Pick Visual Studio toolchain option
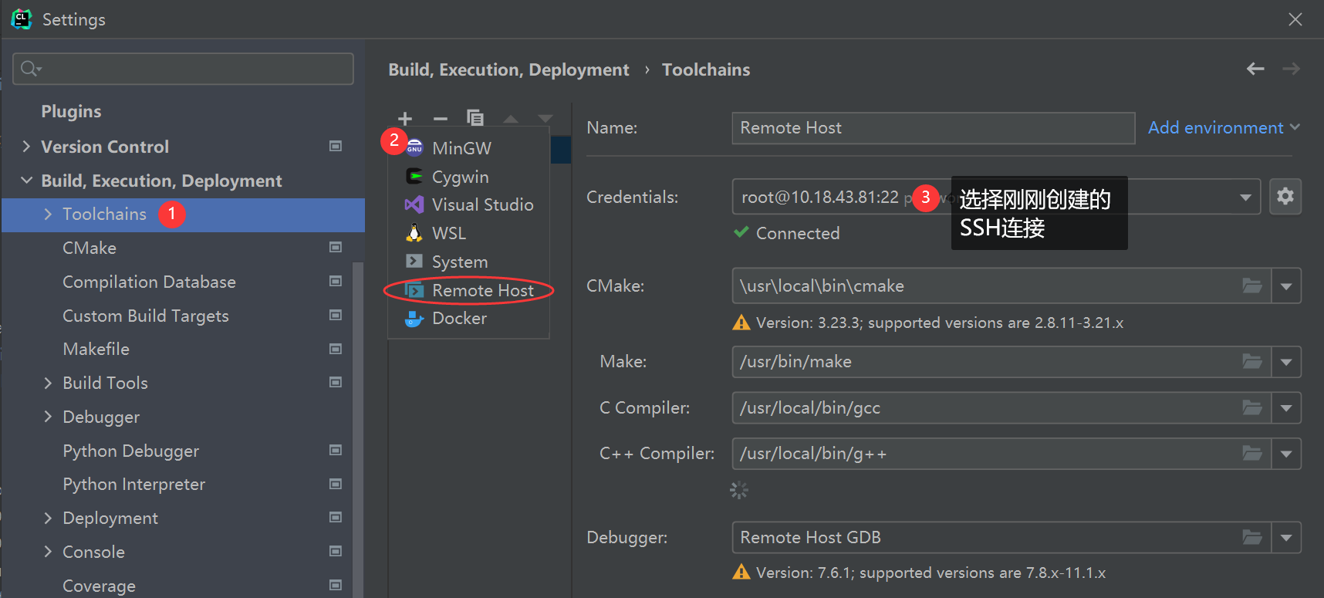Viewport: 1324px width, 598px height. (x=482, y=205)
